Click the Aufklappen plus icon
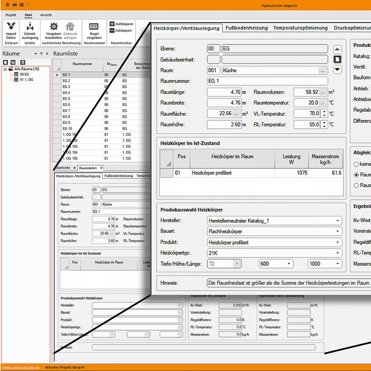Screen dimensions: 371x371 [x=112, y=24]
